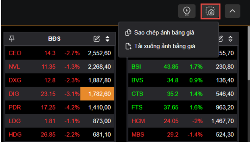This screenshot has width=250, height=142.
Task: Click HCM volume 1,467,70
Action: click(223, 121)
